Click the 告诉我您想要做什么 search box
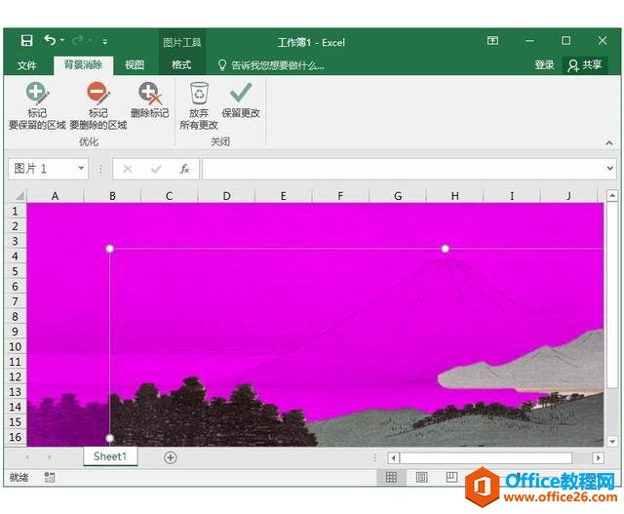This screenshot has width=624, height=514. (x=272, y=65)
